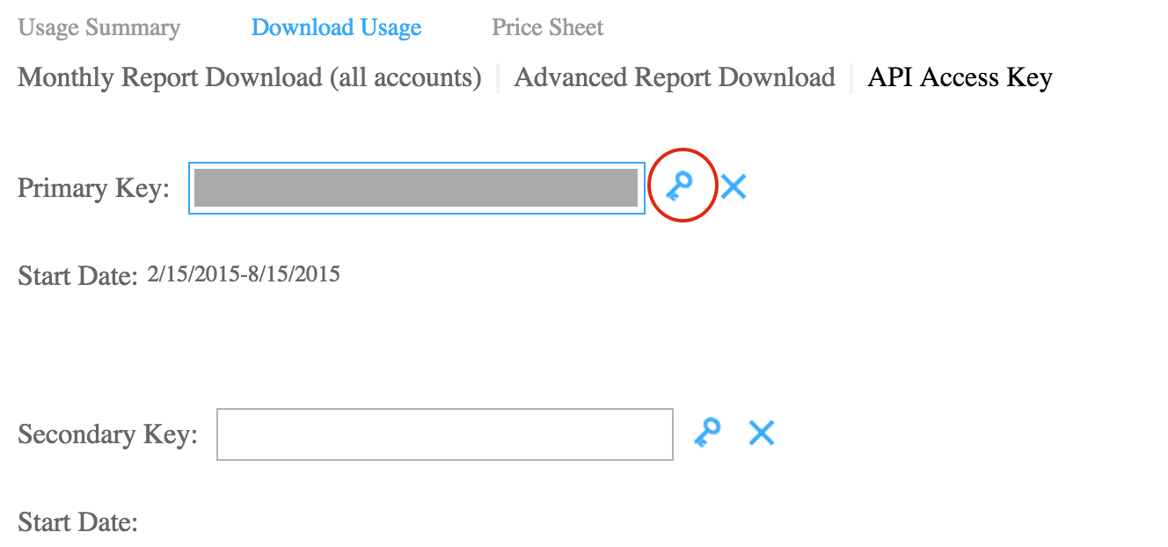Image resolution: width=1168 pixels, height=547 pixels.
Task: Open Advanced Report Download section
Action: pyautogui.click(x=675, y=77)
